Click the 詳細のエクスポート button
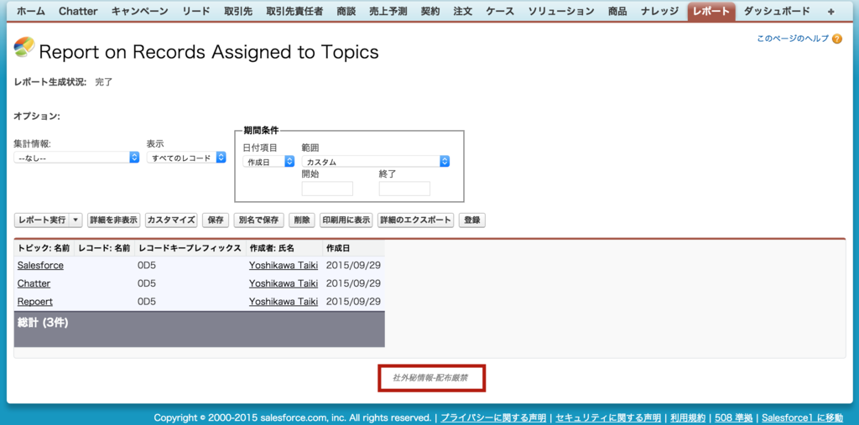Image resolution: width=859 pixels, height=425 pixels. coord(416,220)
